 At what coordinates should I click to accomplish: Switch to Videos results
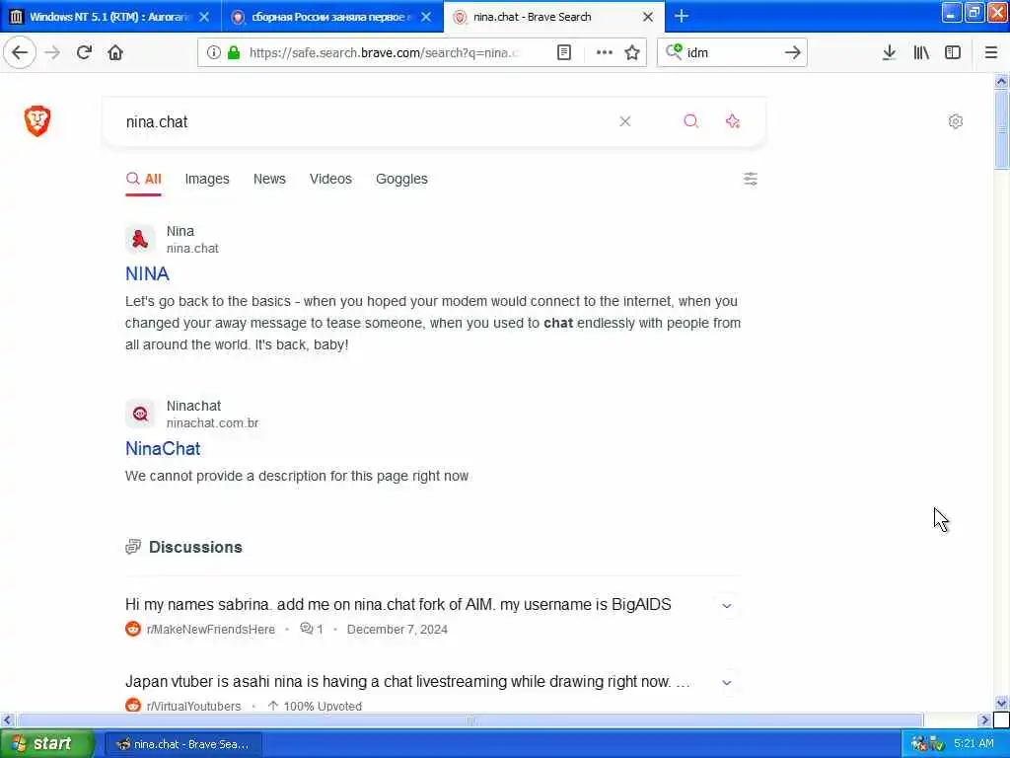[330, 180]
